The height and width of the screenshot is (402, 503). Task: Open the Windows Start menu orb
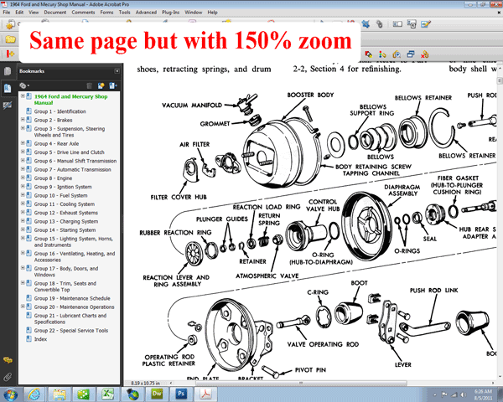[x=11, y=394]
